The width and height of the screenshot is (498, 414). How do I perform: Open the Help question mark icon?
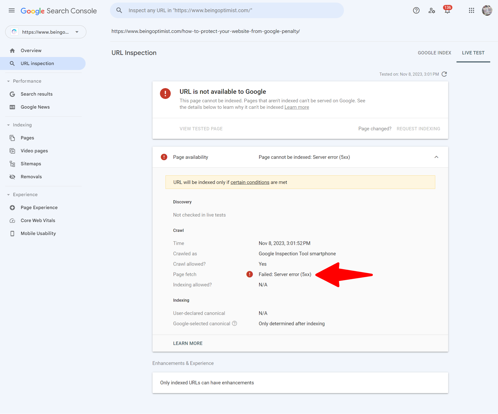416,10
